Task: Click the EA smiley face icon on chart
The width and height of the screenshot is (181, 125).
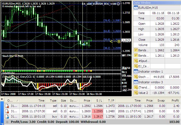Action: click(x=118, y=4)
